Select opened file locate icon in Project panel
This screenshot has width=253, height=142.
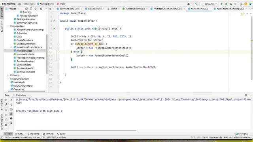(26, 9)
